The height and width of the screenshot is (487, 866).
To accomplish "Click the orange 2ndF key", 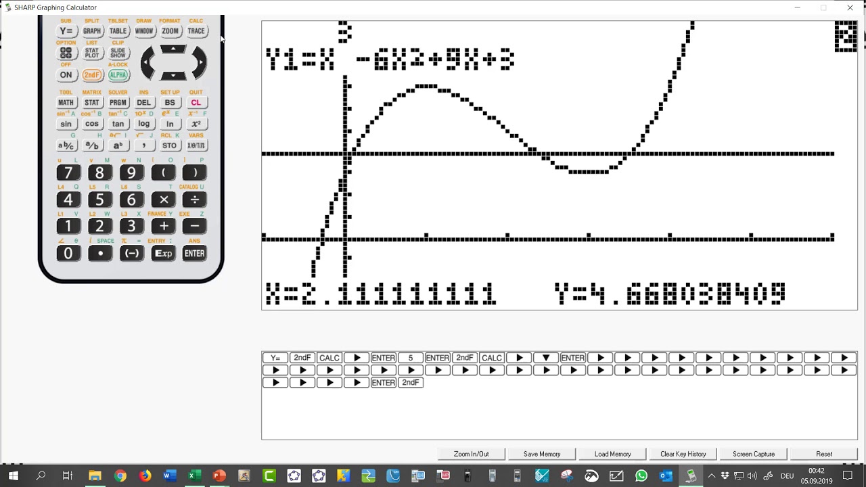I will click(x=92, y=75).
